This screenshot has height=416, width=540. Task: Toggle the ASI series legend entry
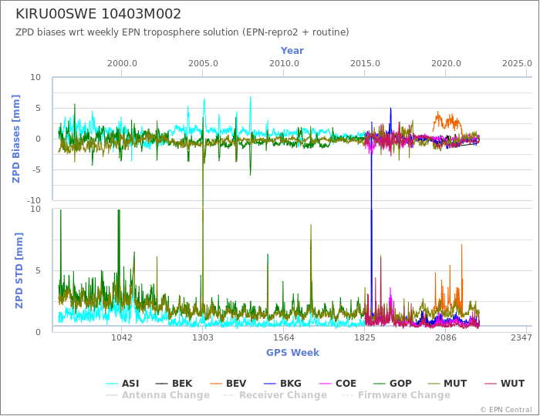[122, 384]
